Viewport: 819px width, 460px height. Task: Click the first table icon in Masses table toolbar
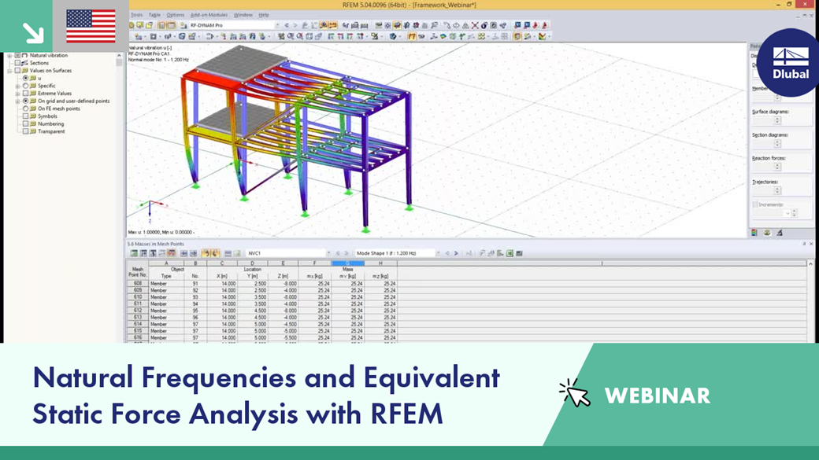(x=134, y=253)
